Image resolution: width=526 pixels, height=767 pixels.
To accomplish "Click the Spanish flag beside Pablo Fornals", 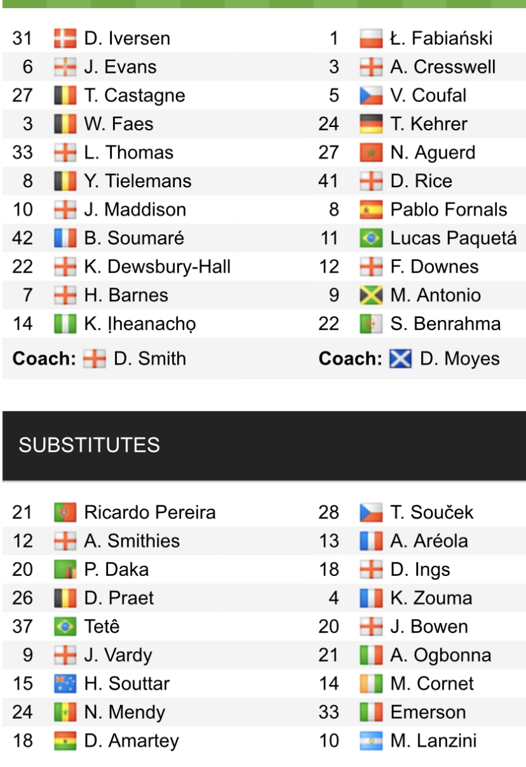I will 371,210.
